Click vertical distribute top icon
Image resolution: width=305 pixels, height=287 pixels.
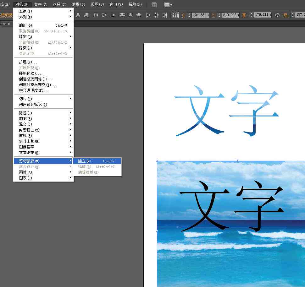[x=122, y=15]
